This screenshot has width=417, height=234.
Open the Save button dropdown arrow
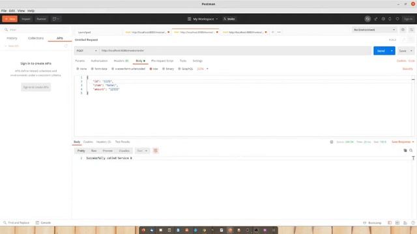tap(411, 51)
